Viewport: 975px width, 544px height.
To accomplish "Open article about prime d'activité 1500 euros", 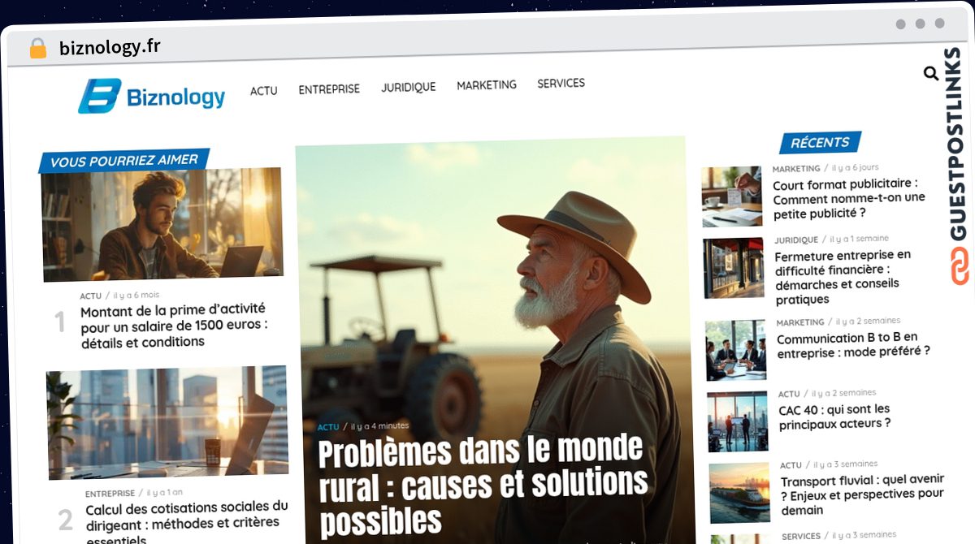I will 174,326.
